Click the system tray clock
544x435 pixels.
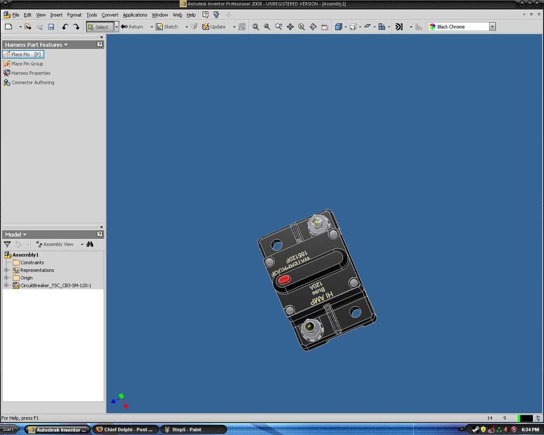(530, 430)
